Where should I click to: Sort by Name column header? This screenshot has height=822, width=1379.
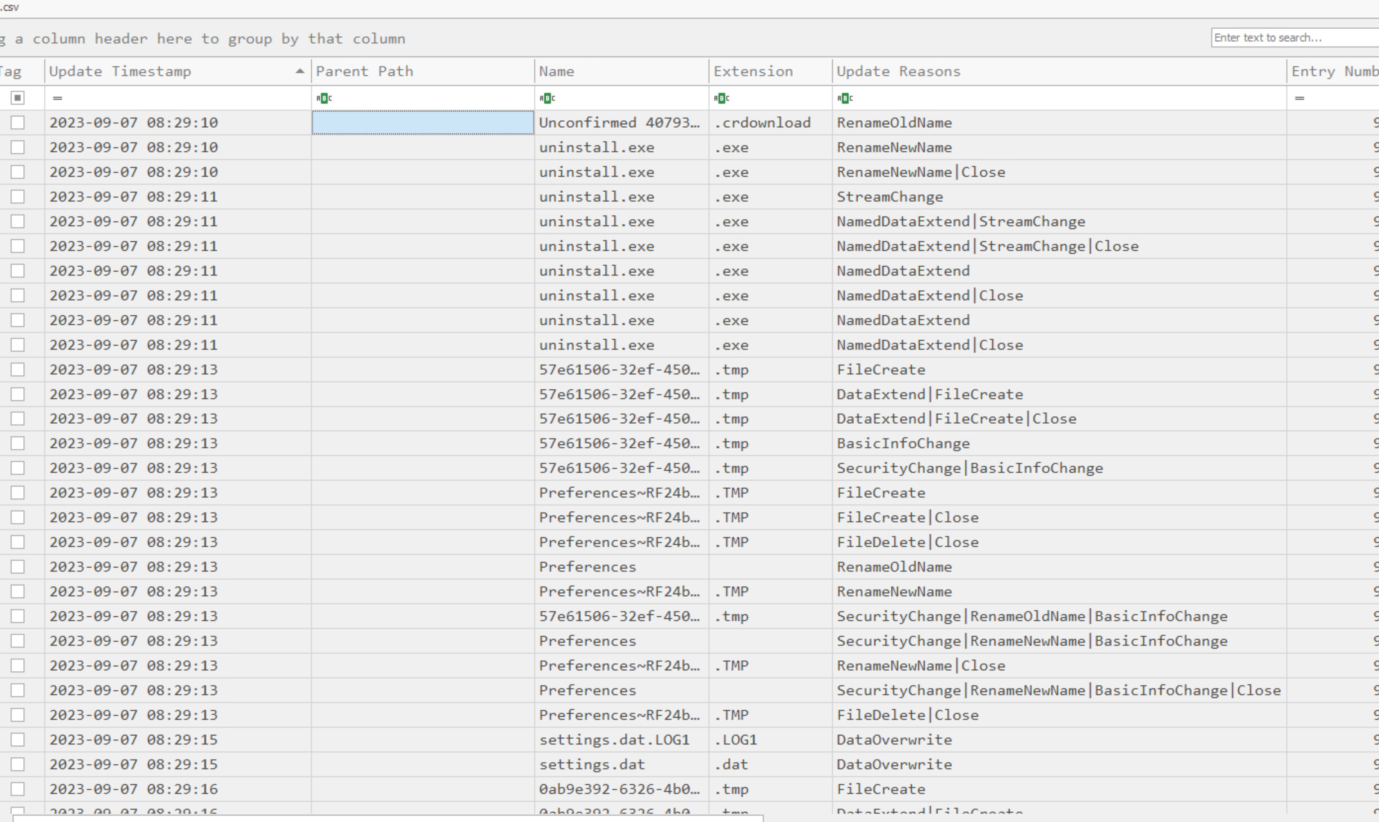pos(622,71)
